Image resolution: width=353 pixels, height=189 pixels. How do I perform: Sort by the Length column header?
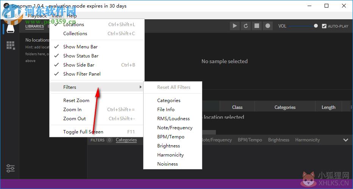click(328, 107)
